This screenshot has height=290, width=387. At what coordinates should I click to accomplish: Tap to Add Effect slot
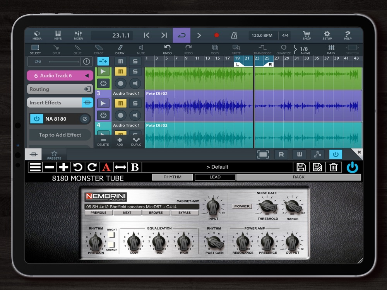[60, 135]
